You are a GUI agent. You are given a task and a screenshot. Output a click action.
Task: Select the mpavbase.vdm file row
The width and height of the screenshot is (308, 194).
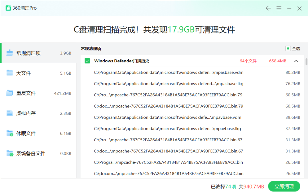pos(192,117)
